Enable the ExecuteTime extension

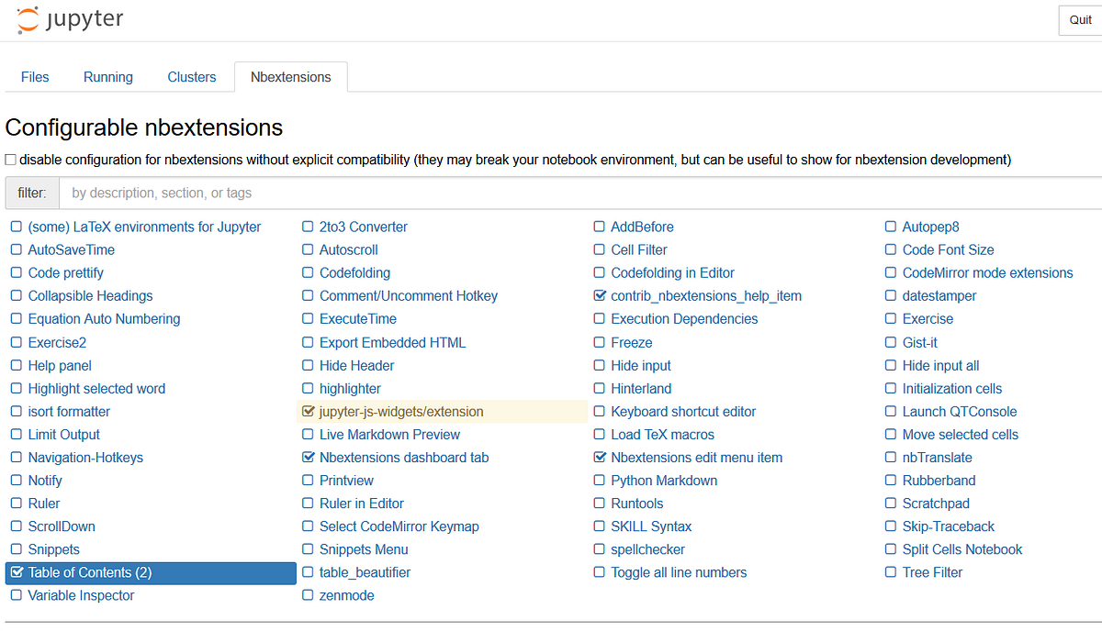[308, 318]
